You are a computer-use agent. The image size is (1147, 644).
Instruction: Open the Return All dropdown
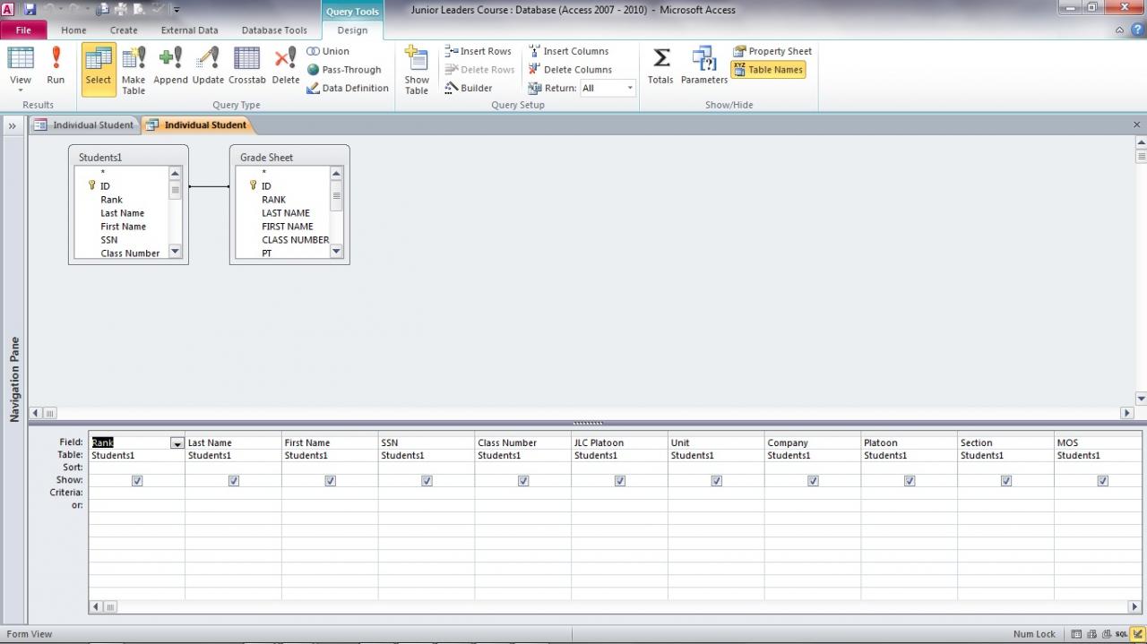coord(631,88)
